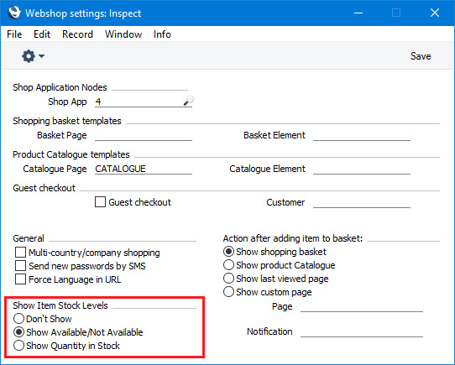Enable the Guest checkout checkbox

point(100,202)
